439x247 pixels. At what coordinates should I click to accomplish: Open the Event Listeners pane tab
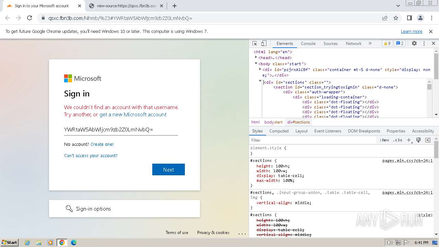tap(328, 131)
